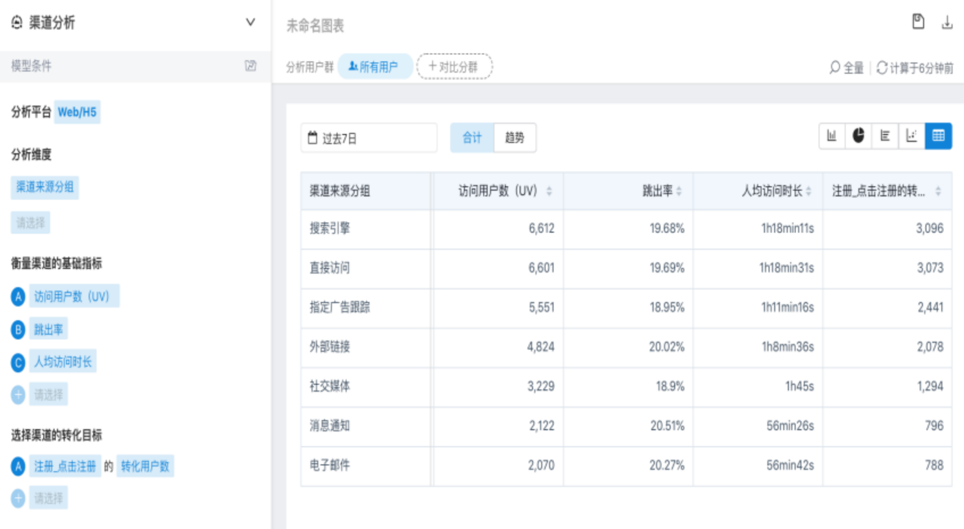Screen dimensions: 964x529
Task: Add a comparison group via 对比分群
Action: [454, 66]
